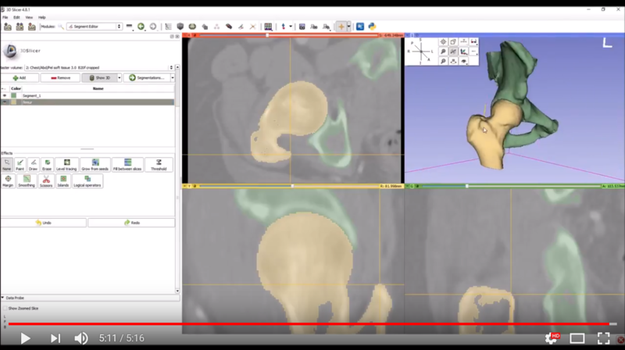
Task: Toggle the Show 3D button
Action: [99, 78]
